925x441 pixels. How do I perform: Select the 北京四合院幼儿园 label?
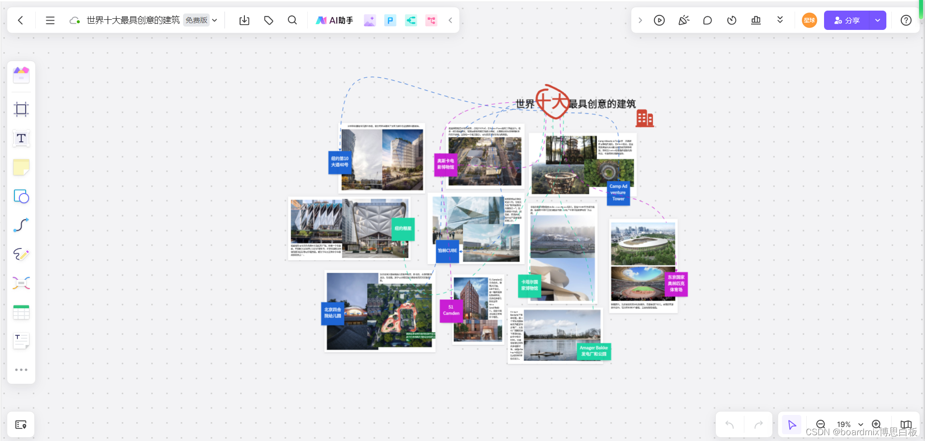click(x=332, y=313)
